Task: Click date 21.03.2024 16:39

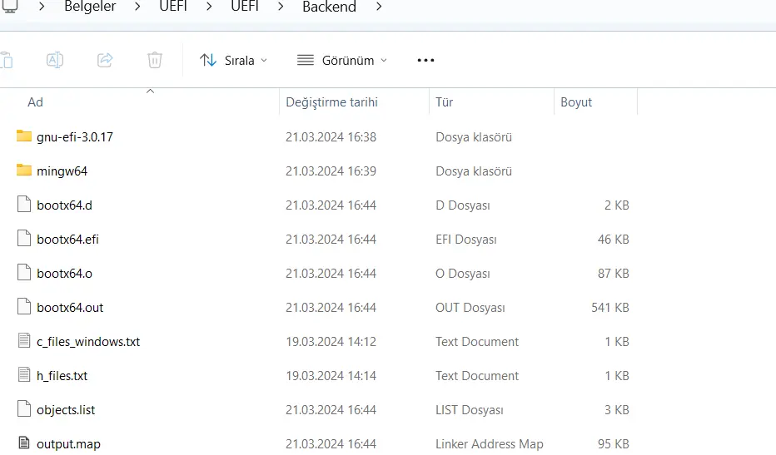Action: (331, 171)
